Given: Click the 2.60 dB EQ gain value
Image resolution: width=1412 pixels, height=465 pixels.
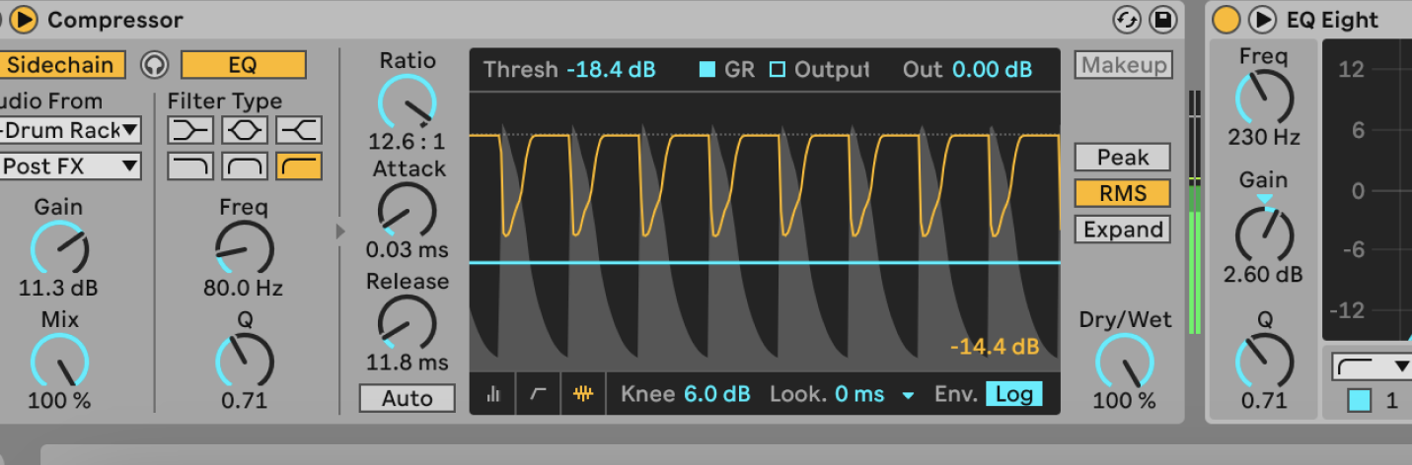Looking at the screenshot, I should [x=1264, y=274].
